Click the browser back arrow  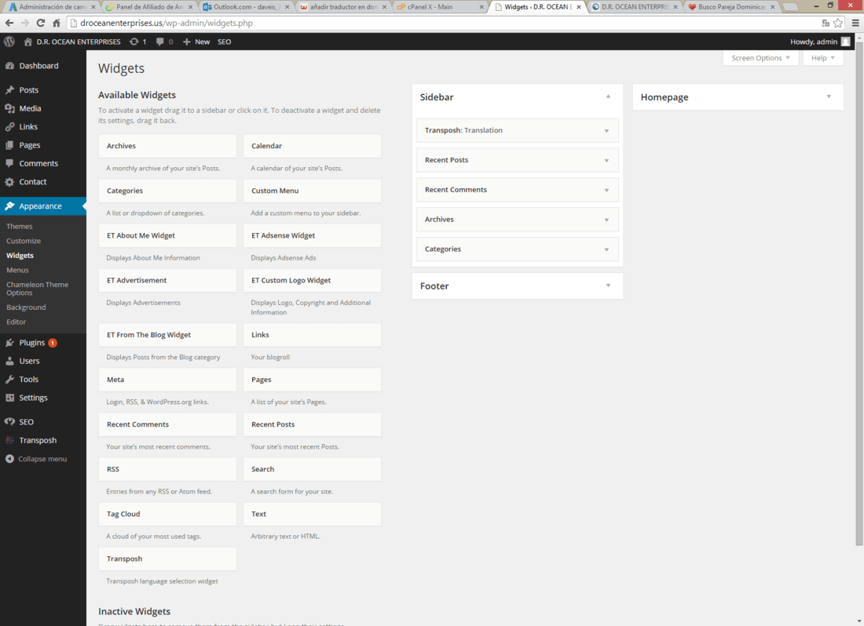(x=9, y=23)
